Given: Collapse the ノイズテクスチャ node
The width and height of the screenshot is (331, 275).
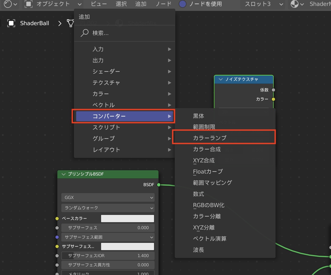Looking at the screenshot, I should tap(221, 79).
